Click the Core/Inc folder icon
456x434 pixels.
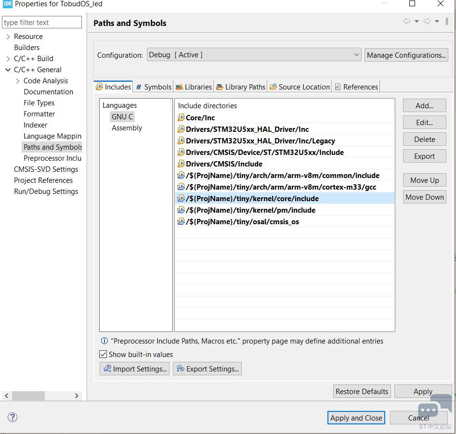[181, 117]
